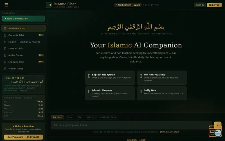Viewport: 225px width, 141px height.
Task: Click the PRO badge on Audio Quran
Action: click(41, 55)
